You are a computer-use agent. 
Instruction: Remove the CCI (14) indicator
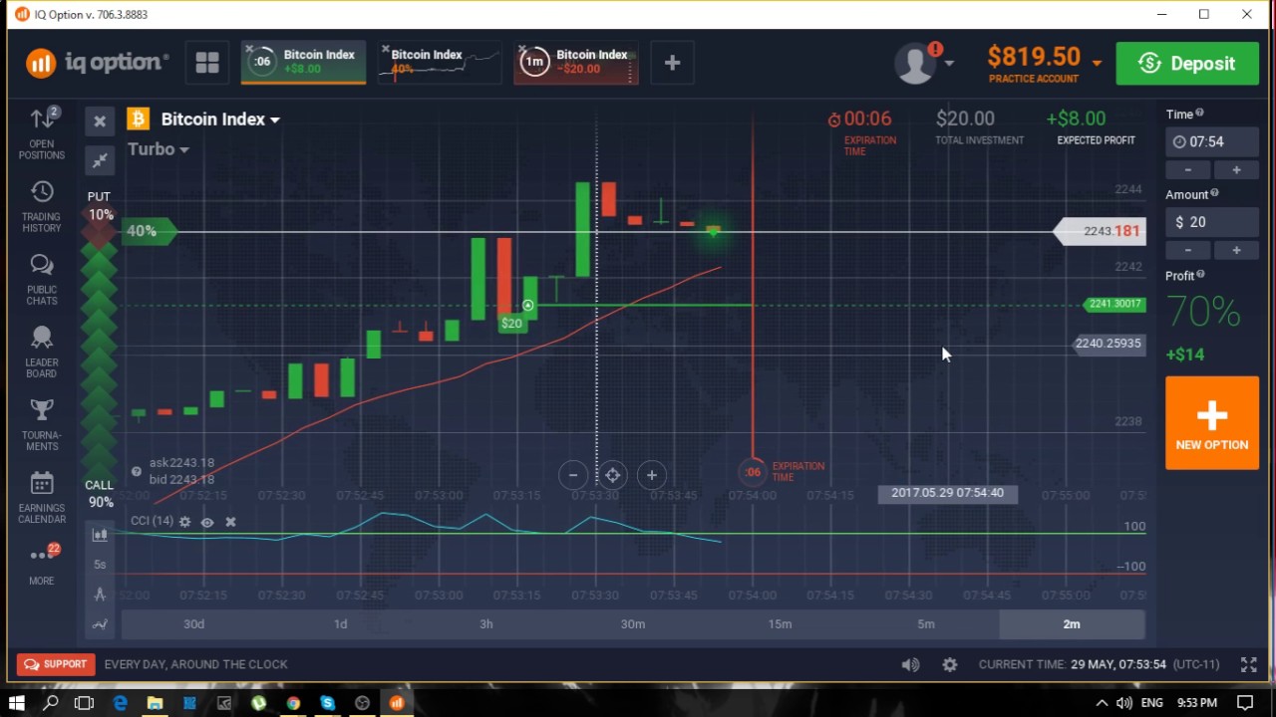pyautogui.click(x=230, y=522)
